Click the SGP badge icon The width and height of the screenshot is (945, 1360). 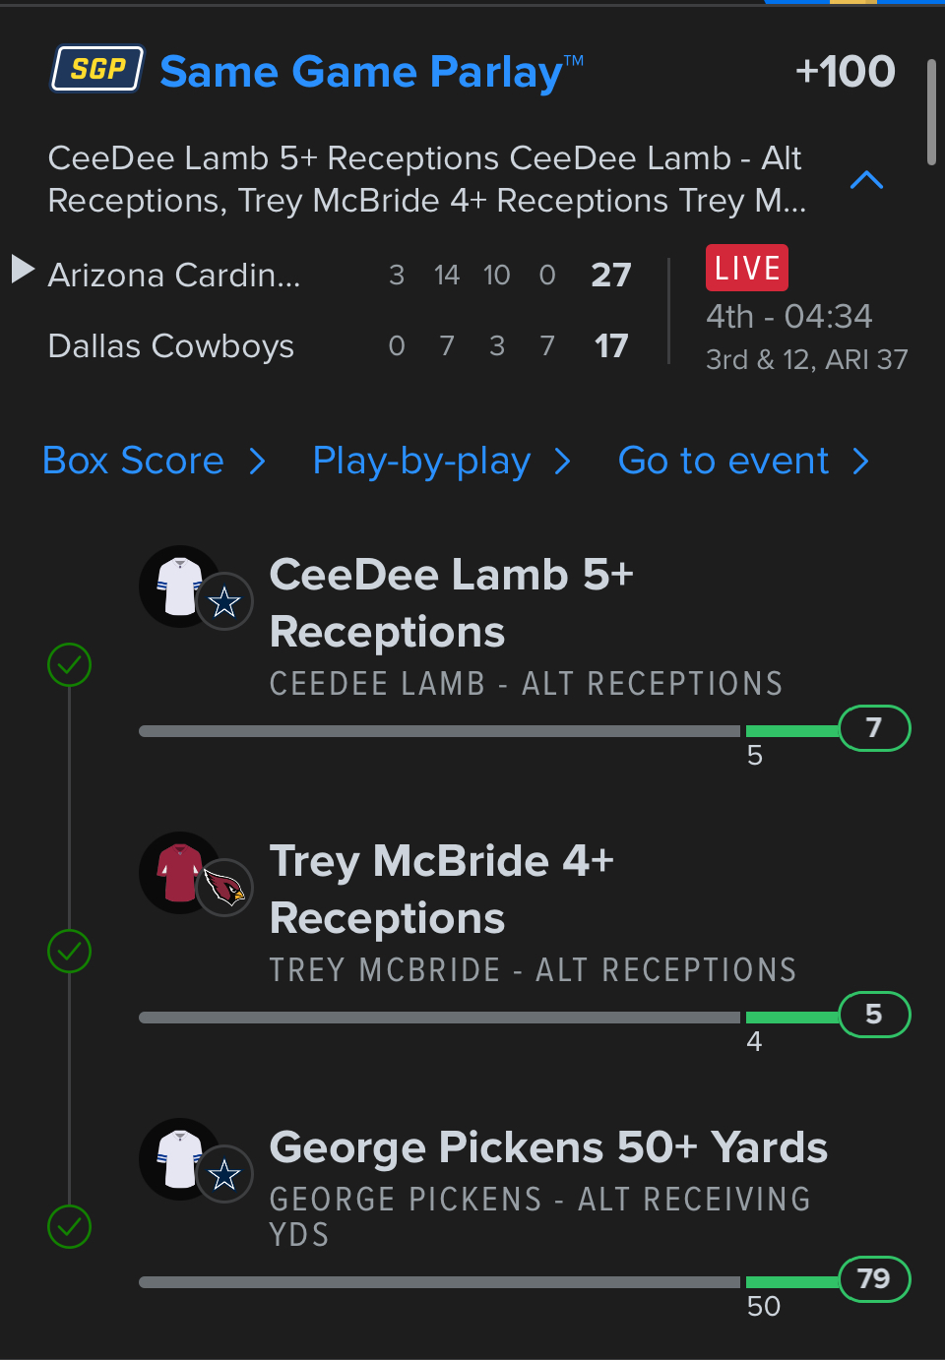[97, 69]
